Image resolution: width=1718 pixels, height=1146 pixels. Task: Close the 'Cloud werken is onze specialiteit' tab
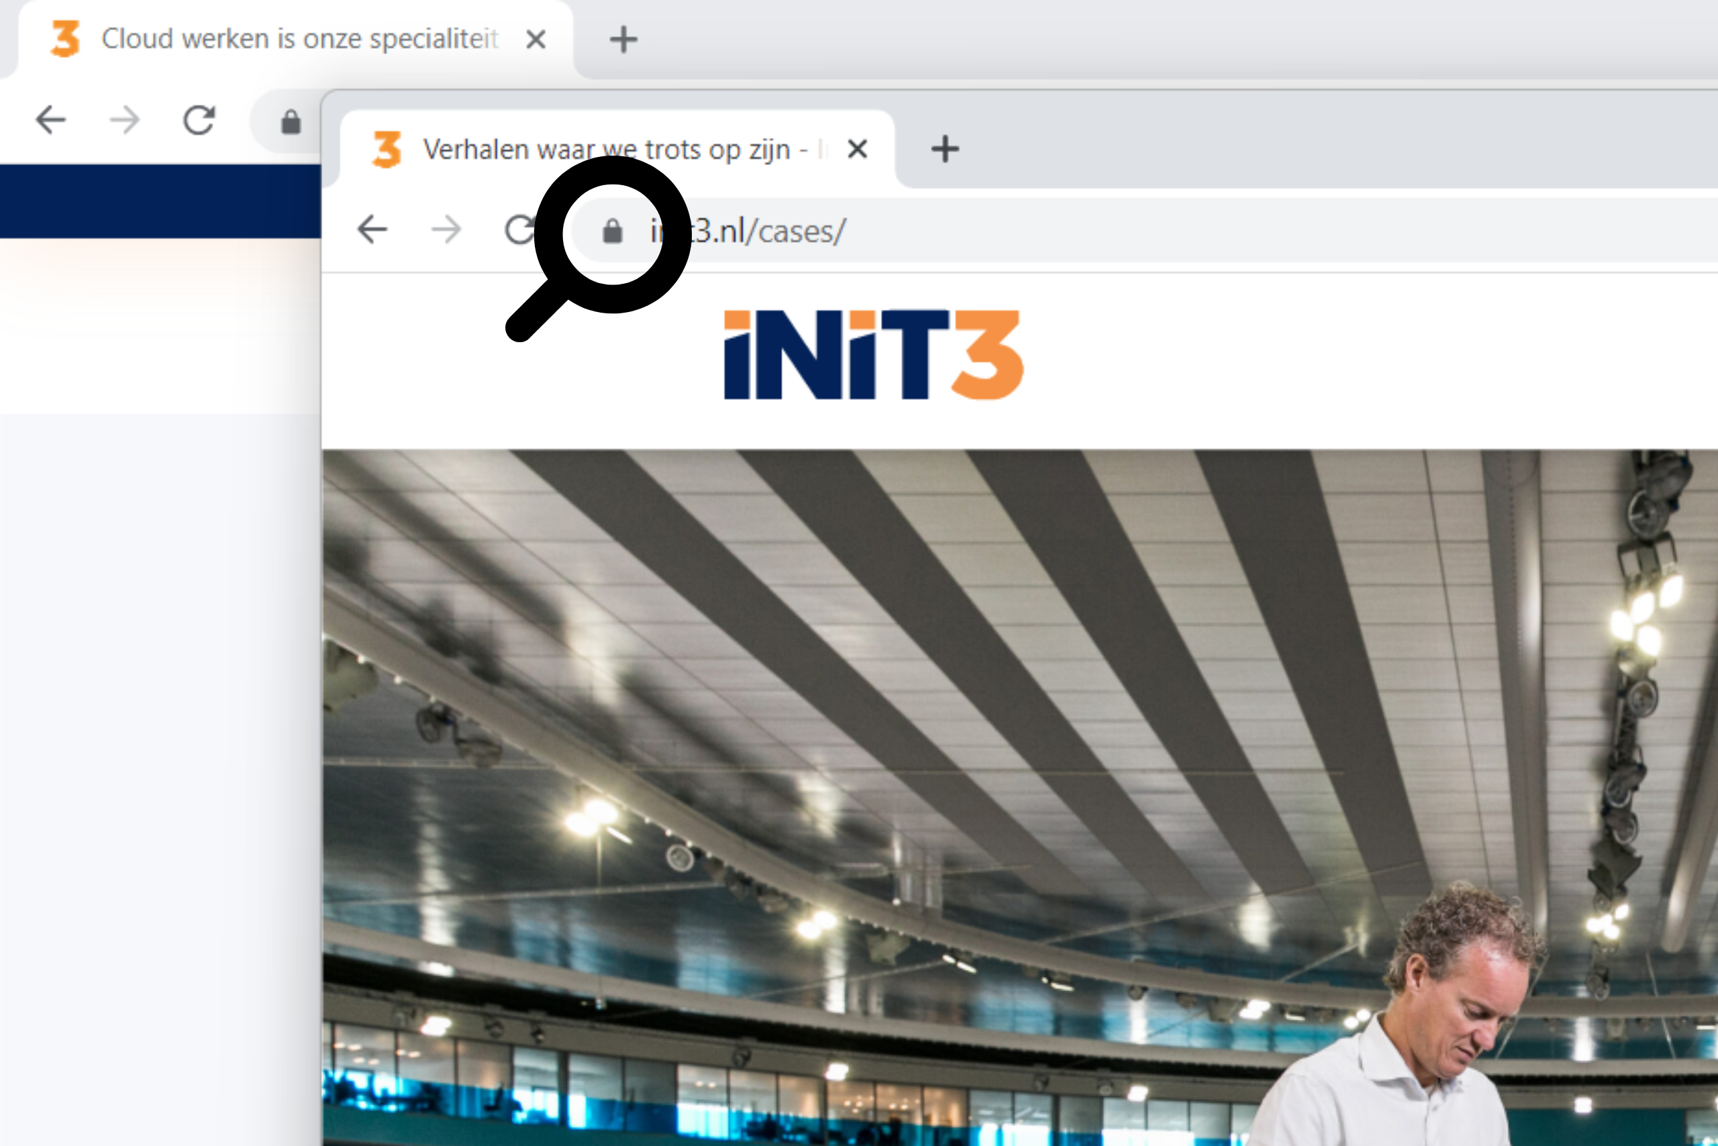click(x=536, y=39)
